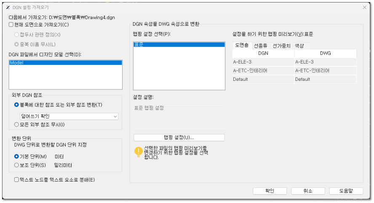Click the 맵핑 설정(U)... button
The image size is (374, 203).
pos(179,137)
